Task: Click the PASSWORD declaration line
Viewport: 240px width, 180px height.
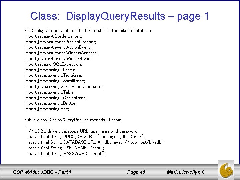Action: 67,153
